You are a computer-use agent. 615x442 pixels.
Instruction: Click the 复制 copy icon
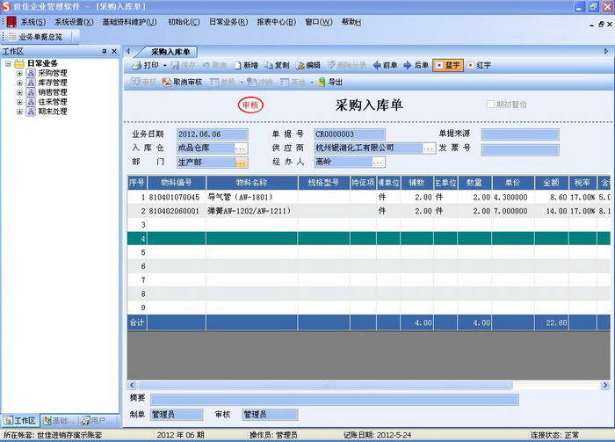(x=269, y=66)
